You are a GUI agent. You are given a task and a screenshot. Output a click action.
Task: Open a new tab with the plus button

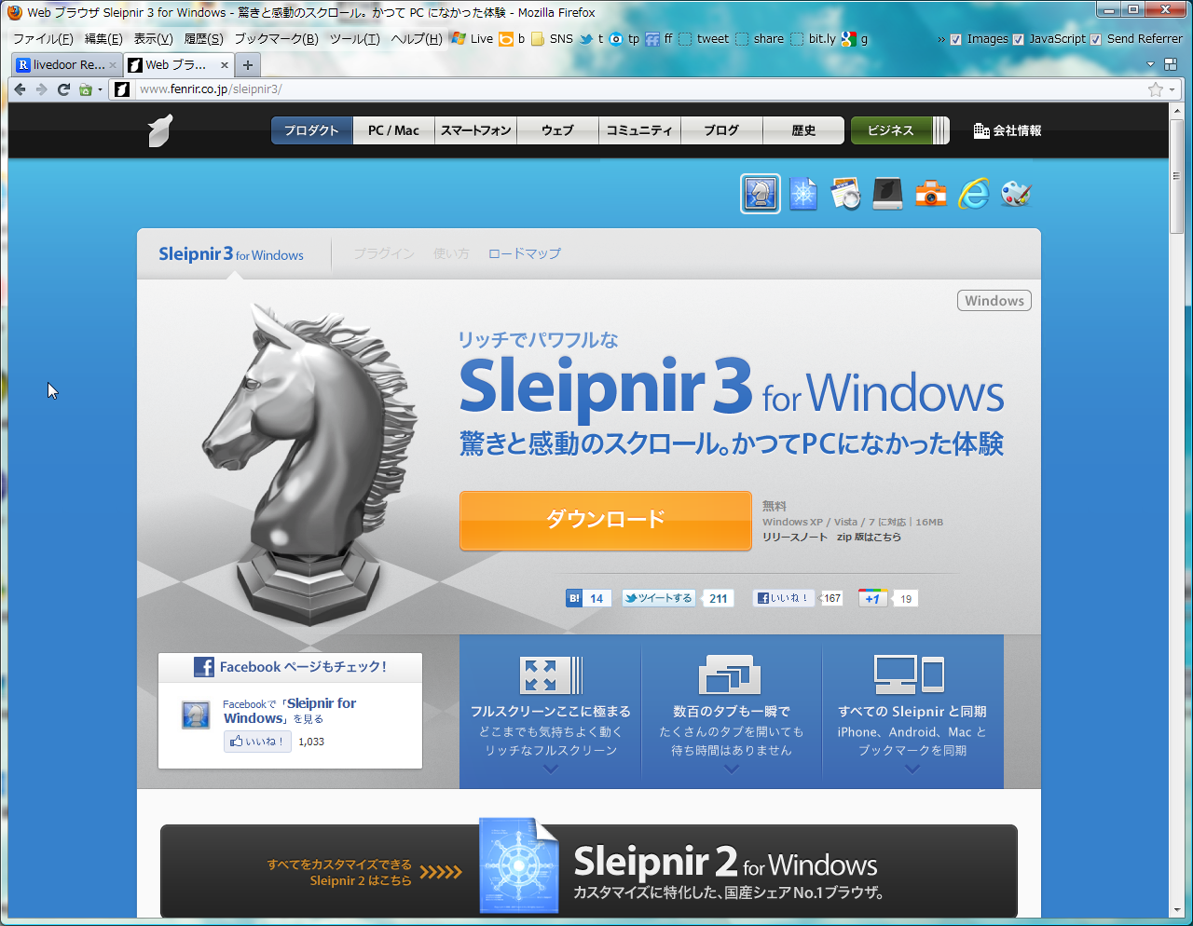click(x=248, y=65)
